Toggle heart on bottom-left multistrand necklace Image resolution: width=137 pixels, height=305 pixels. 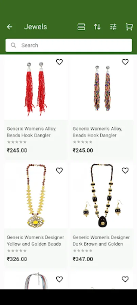click(59, 279)
